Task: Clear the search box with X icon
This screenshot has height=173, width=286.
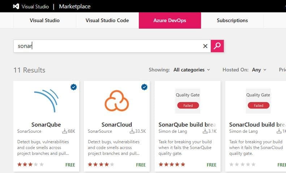Action: click(205, 46)
